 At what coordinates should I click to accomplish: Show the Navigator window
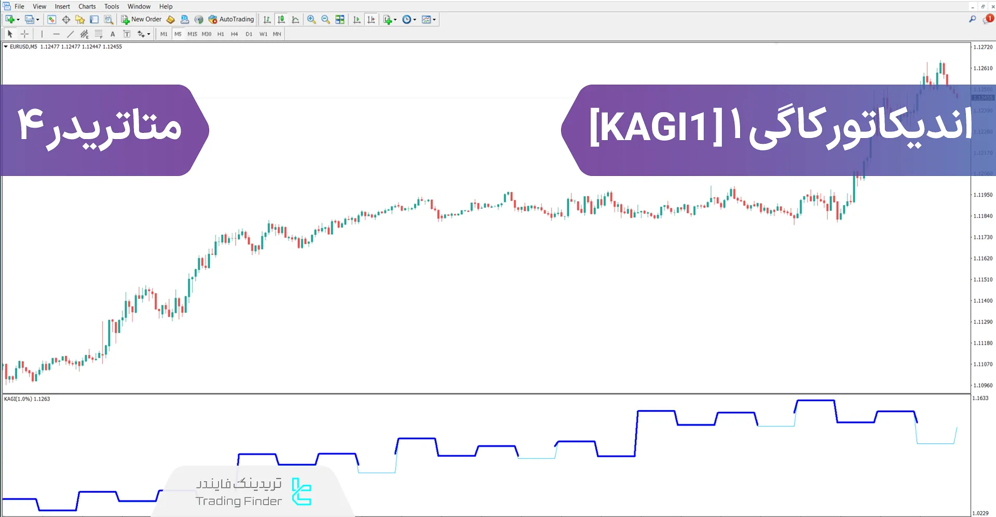tap(80, 19)
